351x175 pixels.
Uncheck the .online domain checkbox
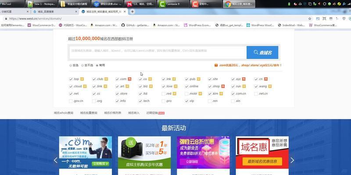coord(187,86)
